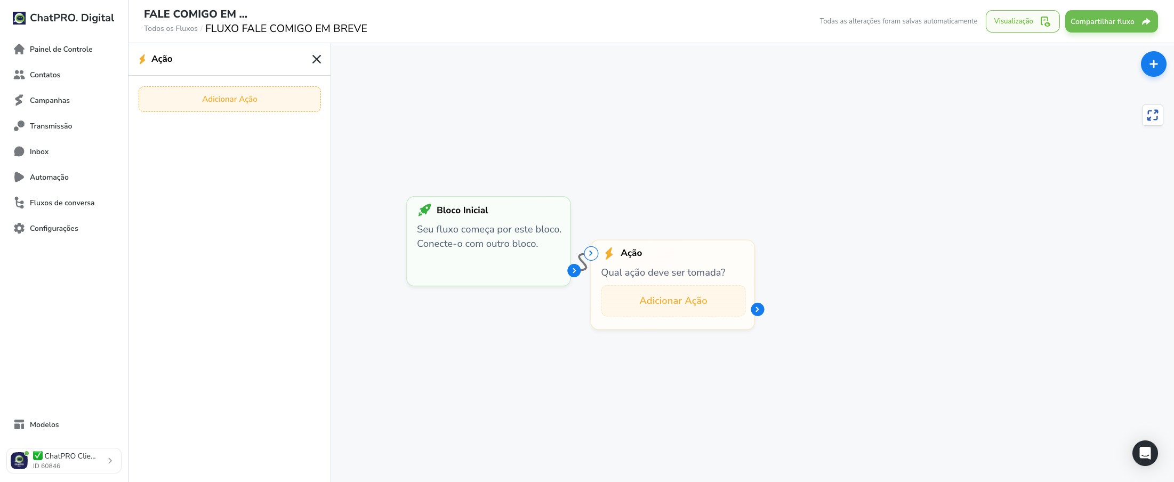The image size is (1174, 482).
Task: Click Adicionar Ação inside the Ação block
Action: [x=673, y=301]
